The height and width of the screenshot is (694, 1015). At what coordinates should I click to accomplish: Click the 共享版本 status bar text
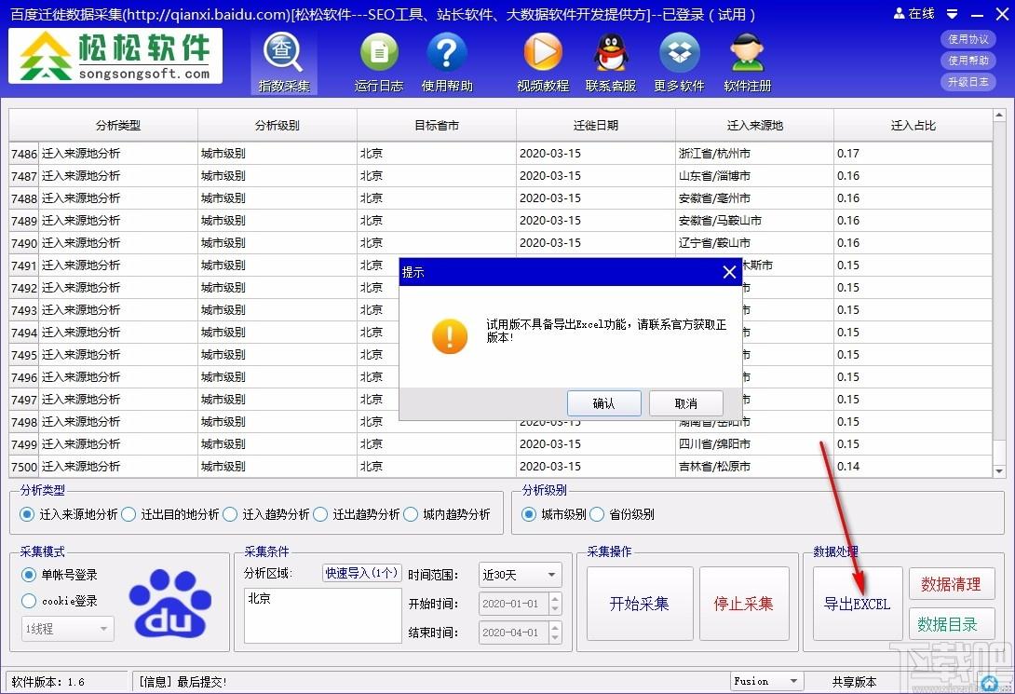tap(854, 682)
